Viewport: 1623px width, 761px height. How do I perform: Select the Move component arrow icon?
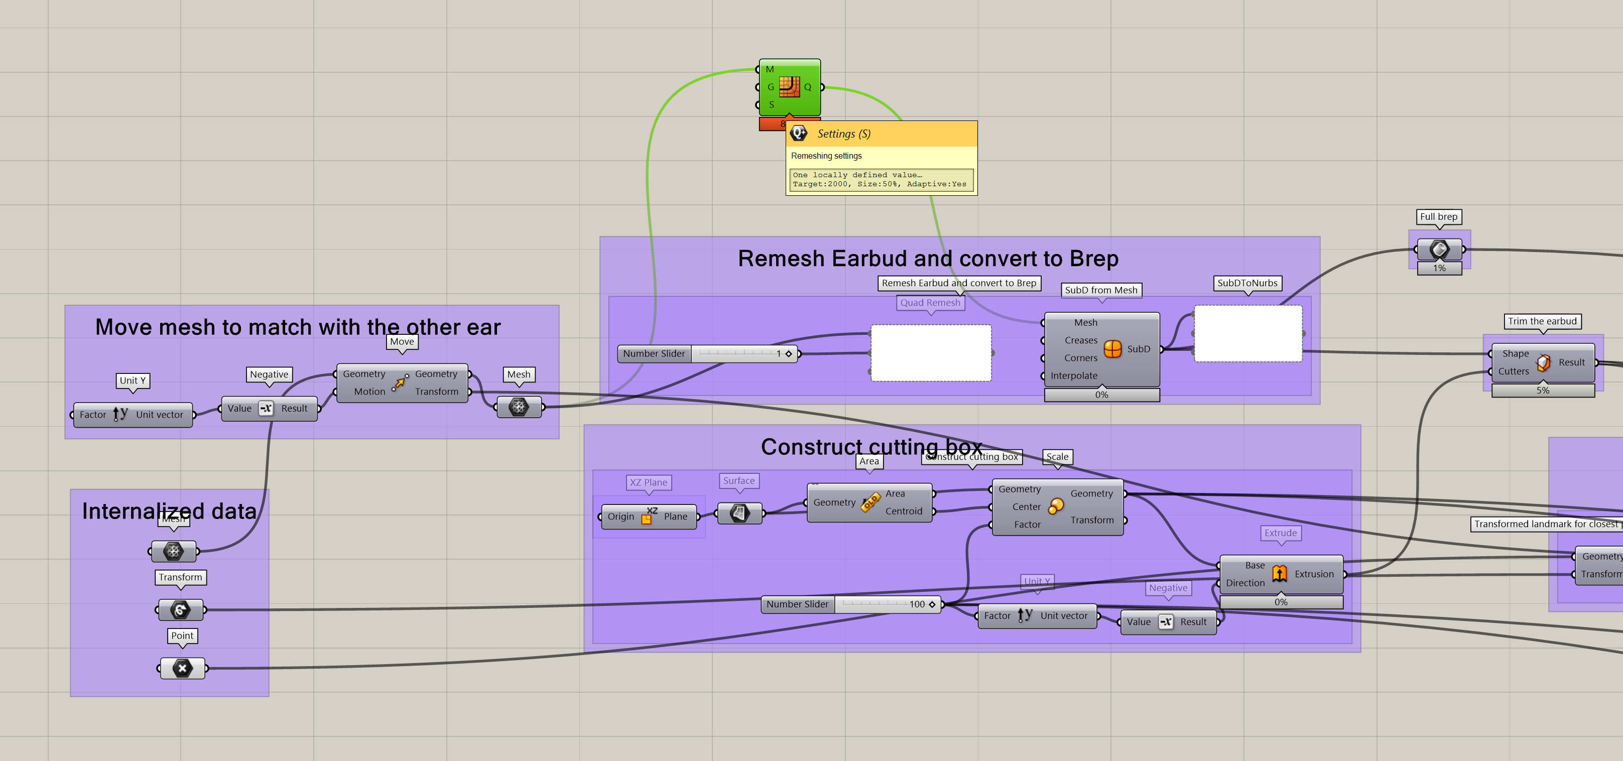pos(400,383)
